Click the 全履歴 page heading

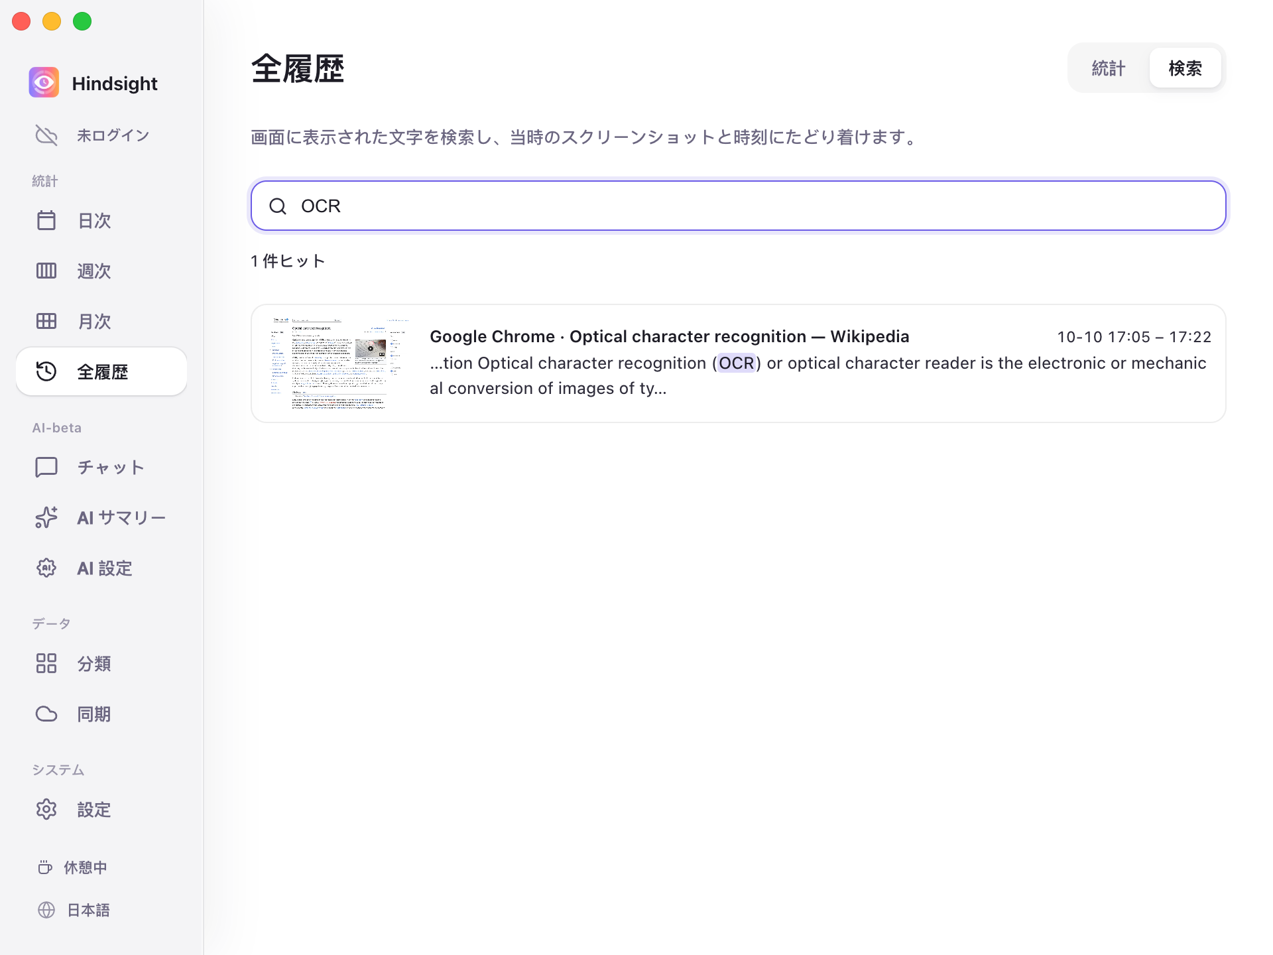coord(298,69)
